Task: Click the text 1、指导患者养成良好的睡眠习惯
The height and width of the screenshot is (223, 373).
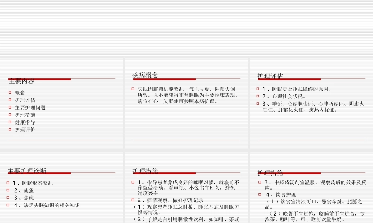Action: (x=188, y=188)
